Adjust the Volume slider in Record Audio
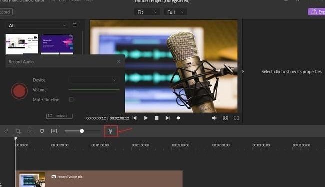 [94, 90]
